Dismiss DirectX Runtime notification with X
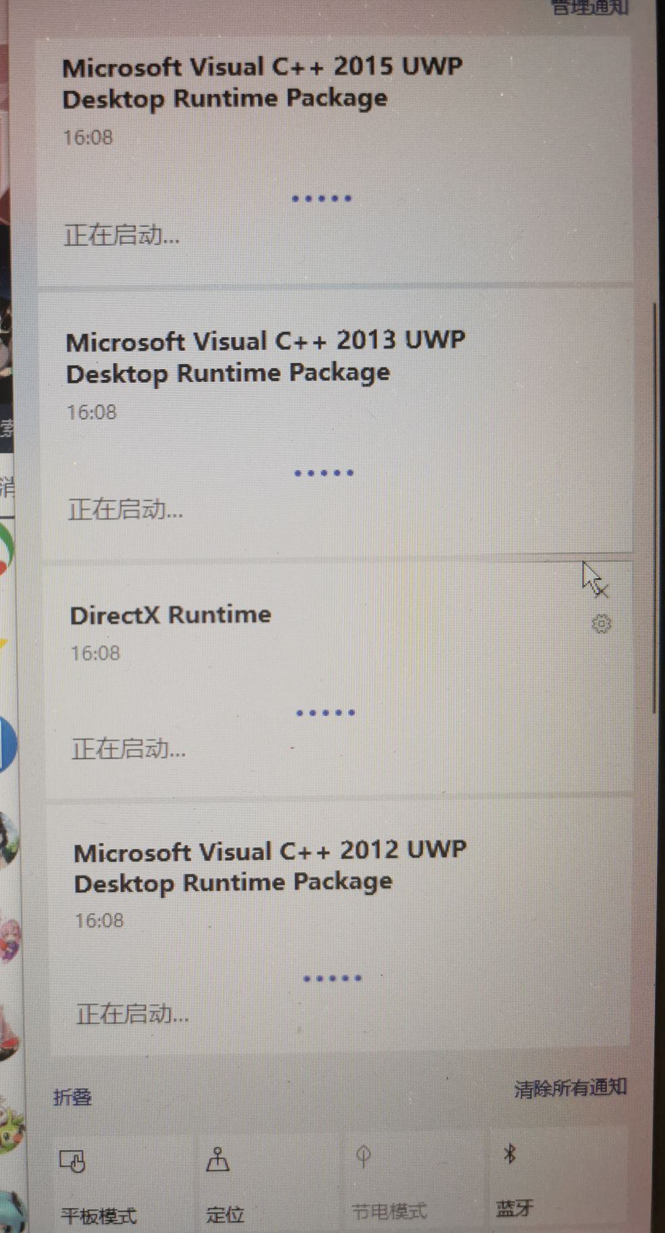Image resolution: width=665 pixels, height=1233 pixels. (601, 590)
